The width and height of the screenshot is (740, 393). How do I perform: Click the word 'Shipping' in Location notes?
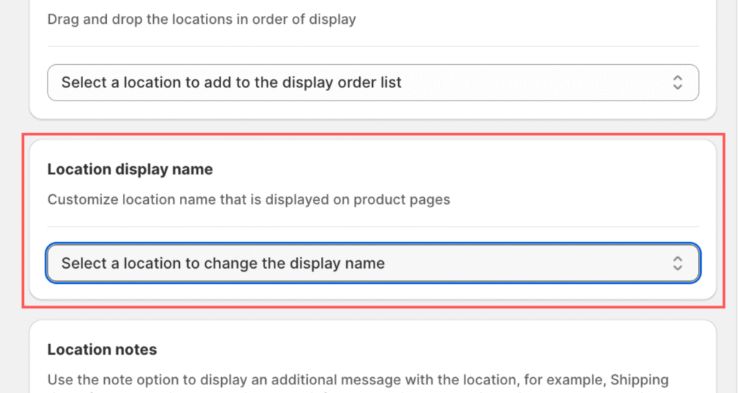[x=640, y=380]
